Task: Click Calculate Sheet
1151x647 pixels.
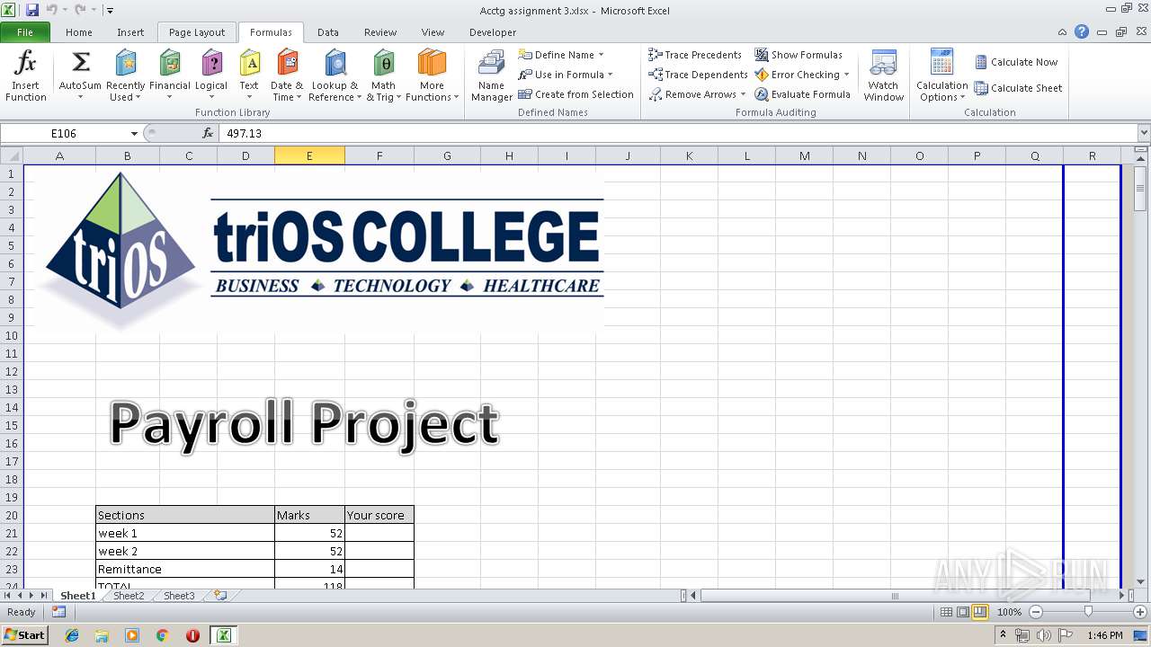Action: 1019,88
